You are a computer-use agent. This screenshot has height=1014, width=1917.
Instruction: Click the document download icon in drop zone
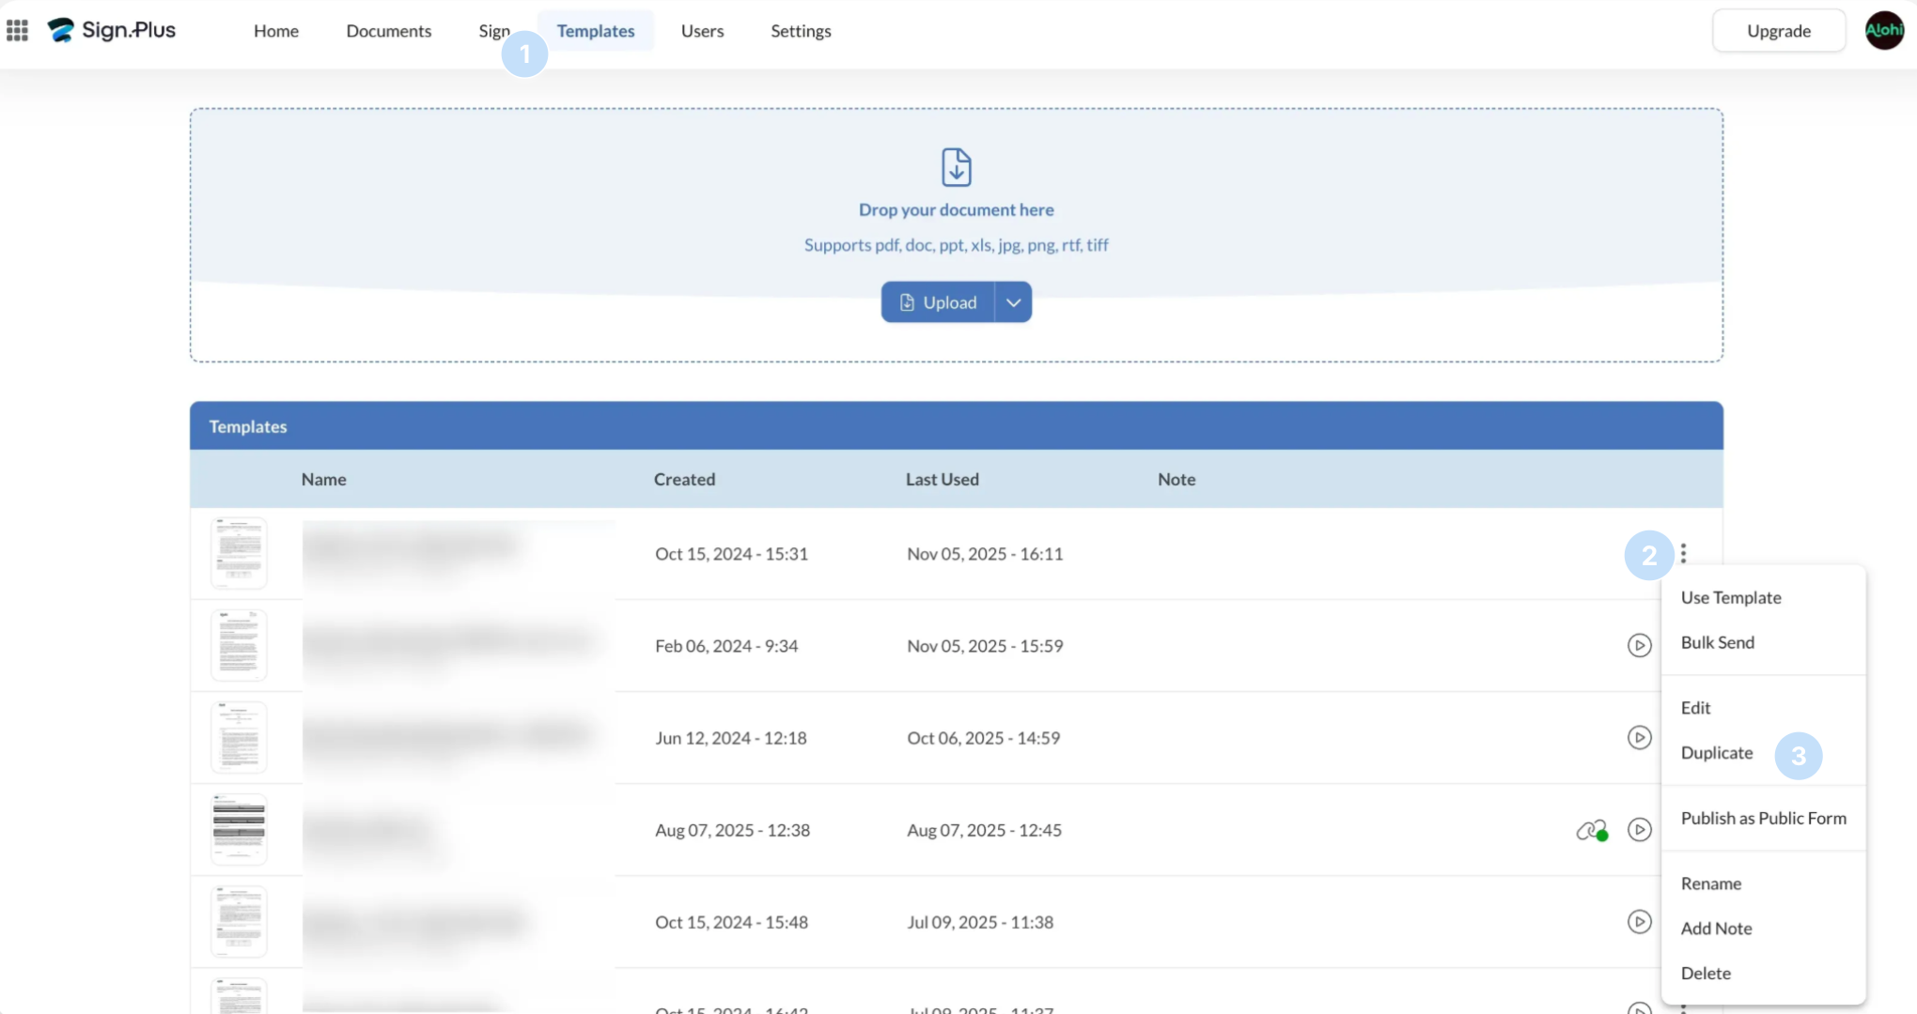(956, 167)
